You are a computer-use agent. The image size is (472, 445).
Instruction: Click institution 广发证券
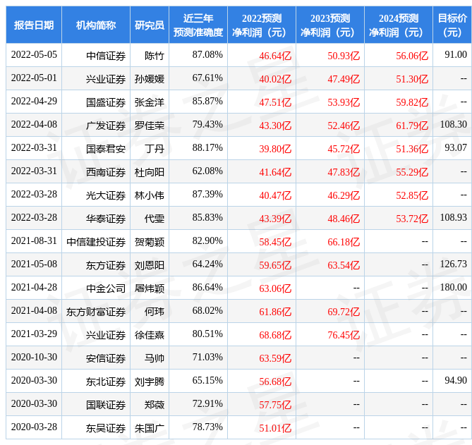106,126
